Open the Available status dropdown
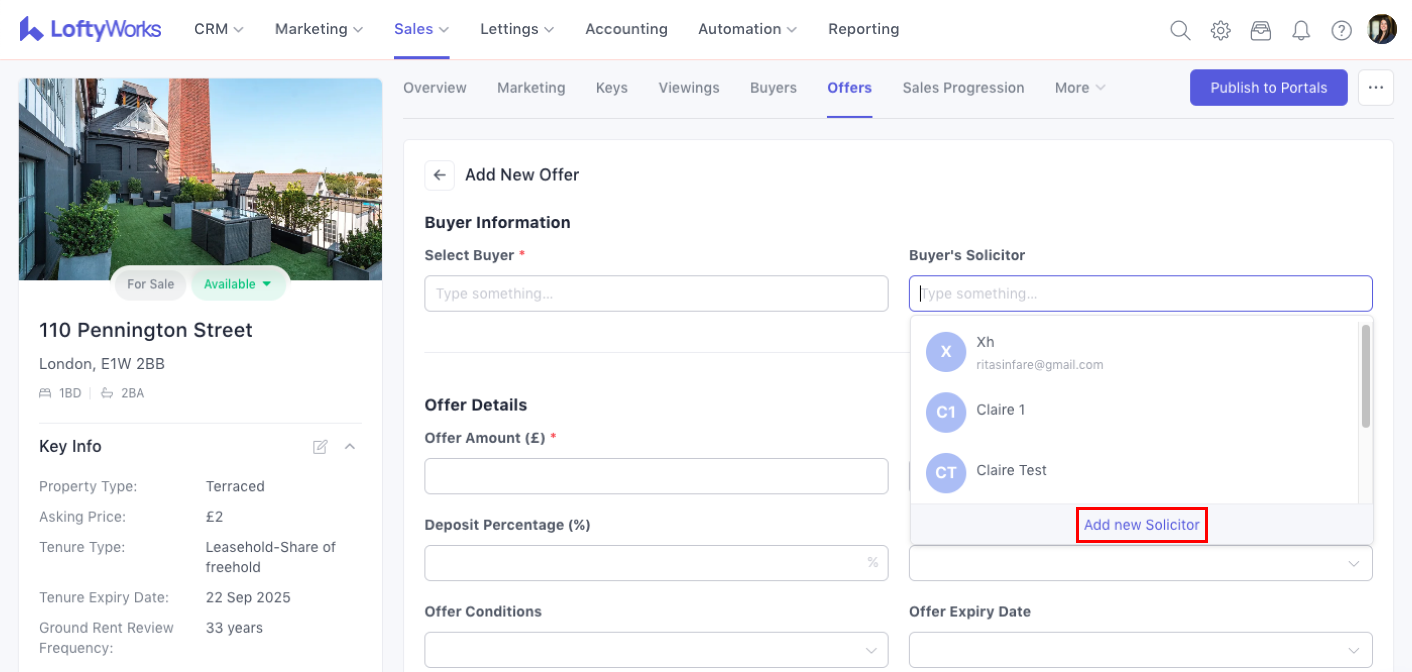 click(237, 284)
